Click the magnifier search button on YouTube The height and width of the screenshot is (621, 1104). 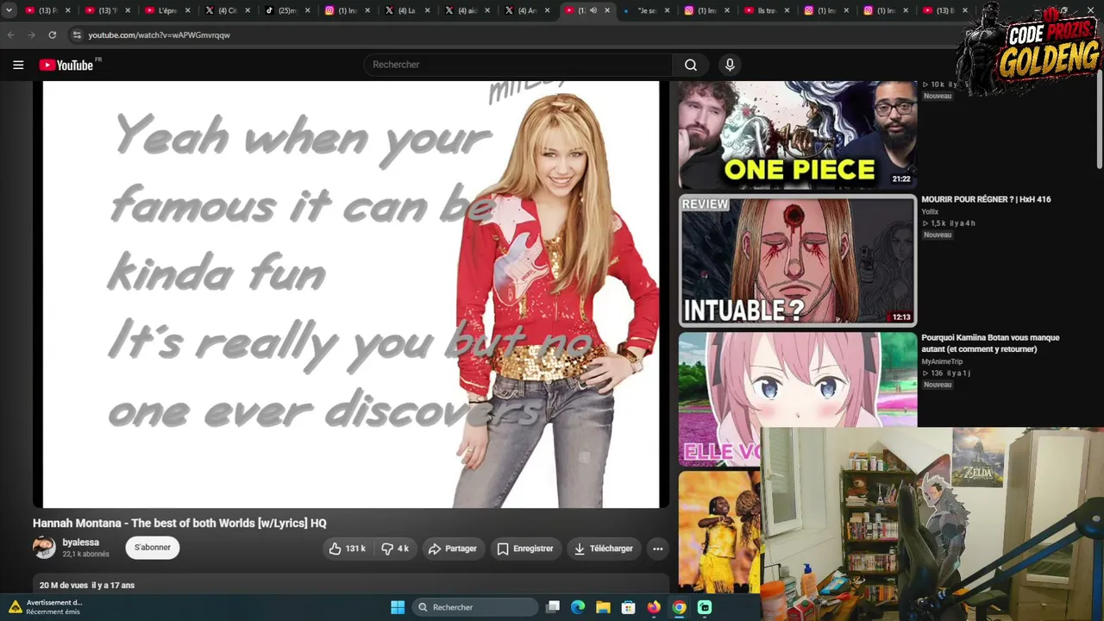691,65
